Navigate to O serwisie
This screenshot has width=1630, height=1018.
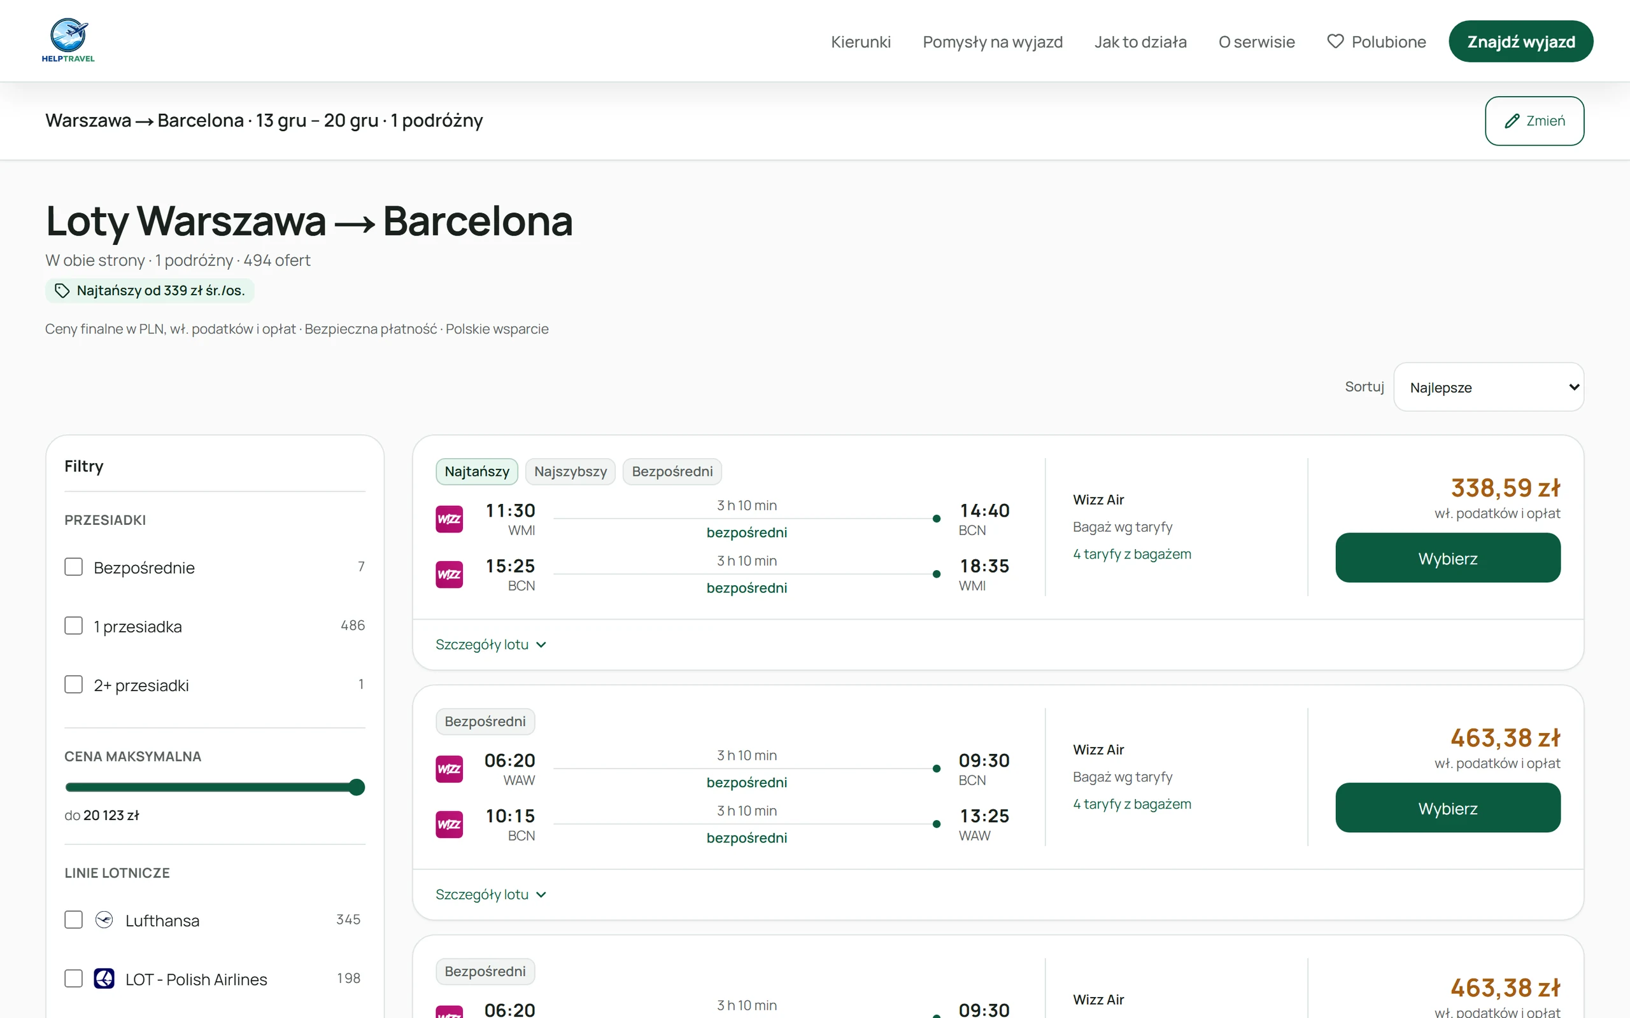(1257, 42)
